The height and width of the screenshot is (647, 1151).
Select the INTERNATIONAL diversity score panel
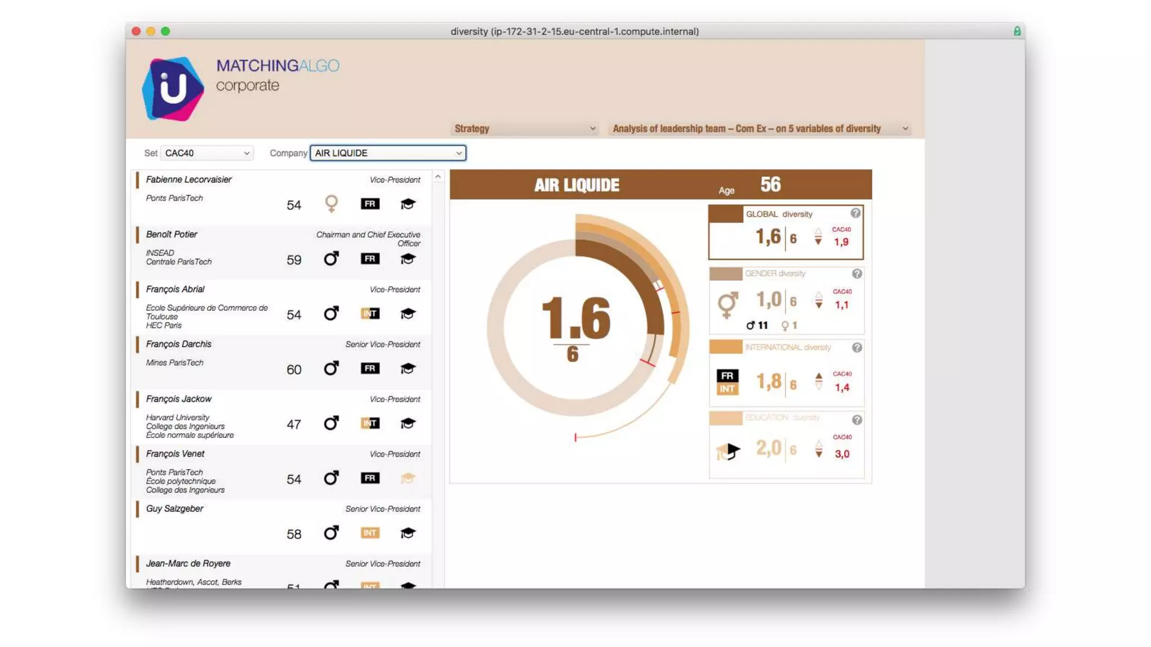pos(785,374)
